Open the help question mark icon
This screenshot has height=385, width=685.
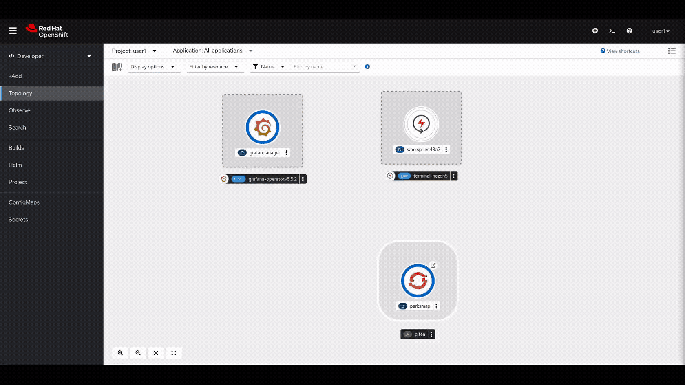(x=629, y=31)
